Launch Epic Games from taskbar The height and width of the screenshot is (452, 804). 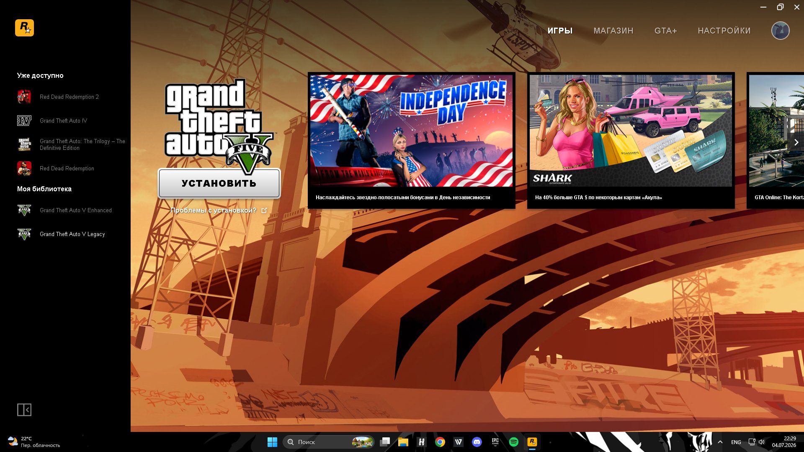click(x=495, y=442)
